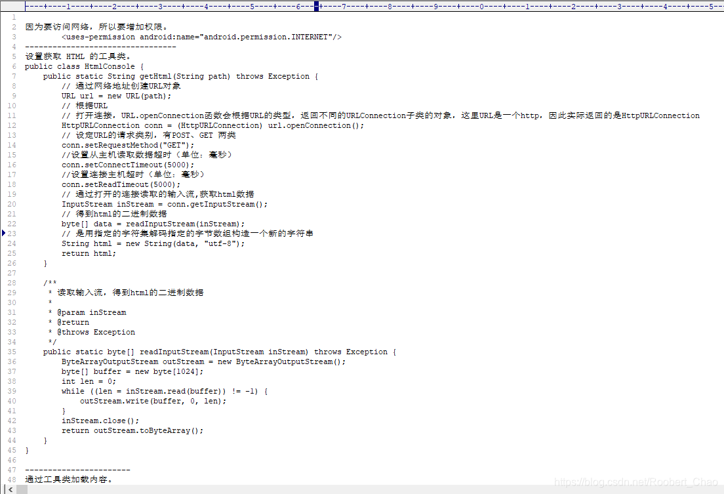This screenshot has width=724, height=494.
Task: Click the '通过网络地址创建URL对象' comment line
Action: pyautogui.click(x=121, y=86)
